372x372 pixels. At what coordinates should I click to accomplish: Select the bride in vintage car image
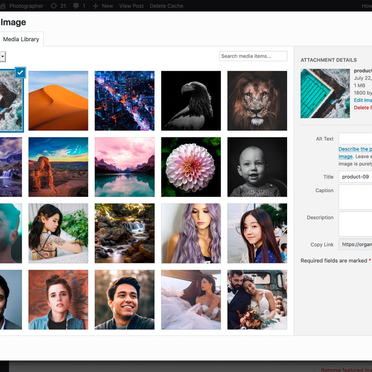[191, 300]
